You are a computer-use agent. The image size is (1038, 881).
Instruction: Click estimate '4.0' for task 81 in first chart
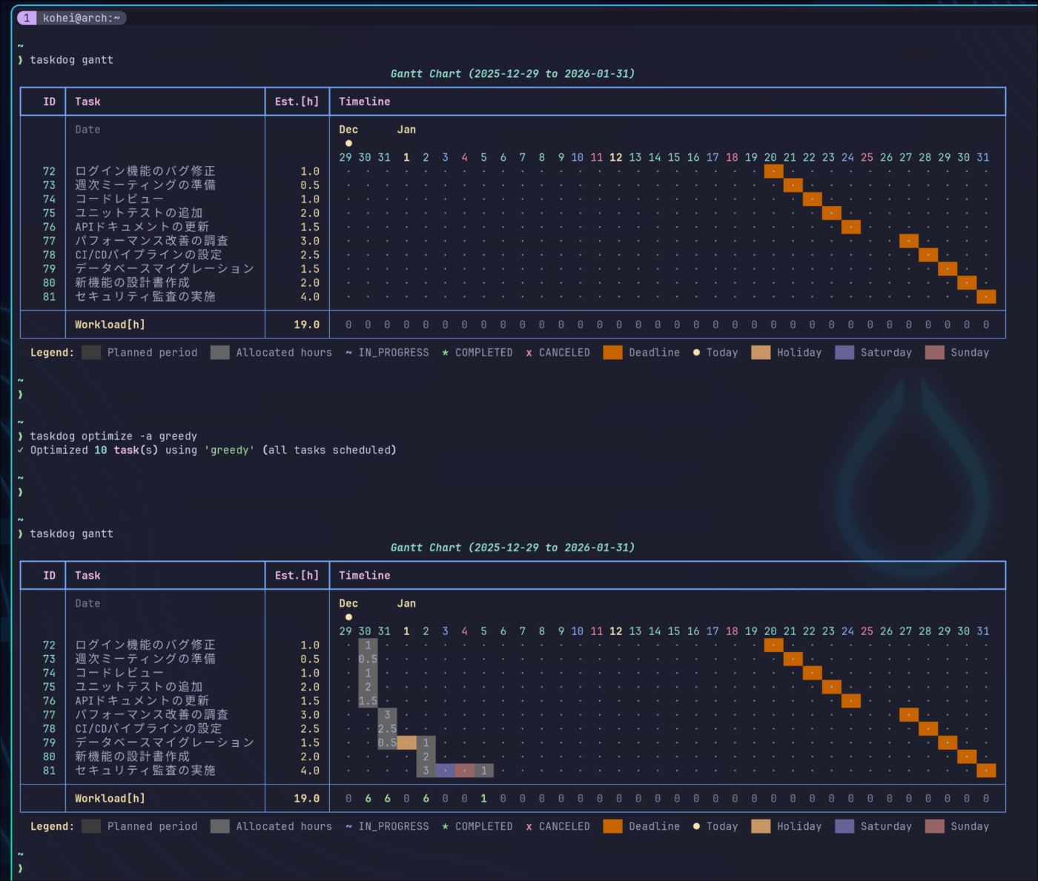pos(310,296)
